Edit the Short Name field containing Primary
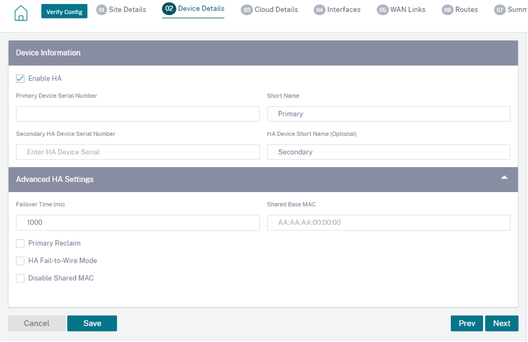Screen dimensions: 528x342 click(389, 114)
